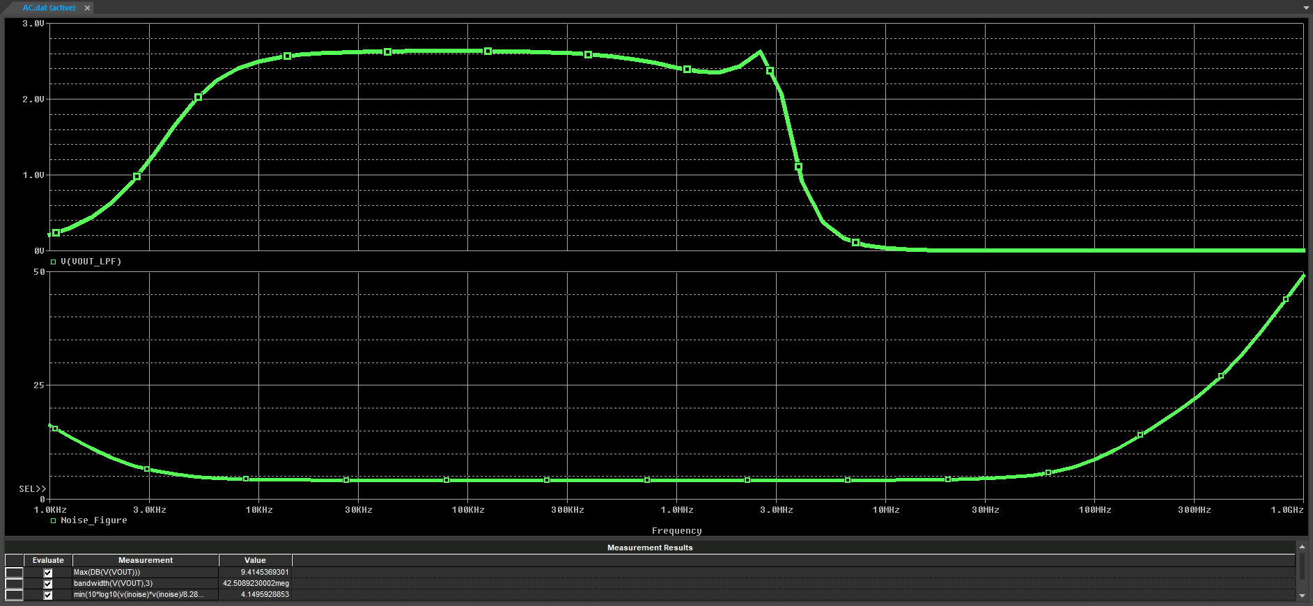Toggle Evaluate checkbox for bandwidth(V(VOUT),3)

(x=48, y=584)
